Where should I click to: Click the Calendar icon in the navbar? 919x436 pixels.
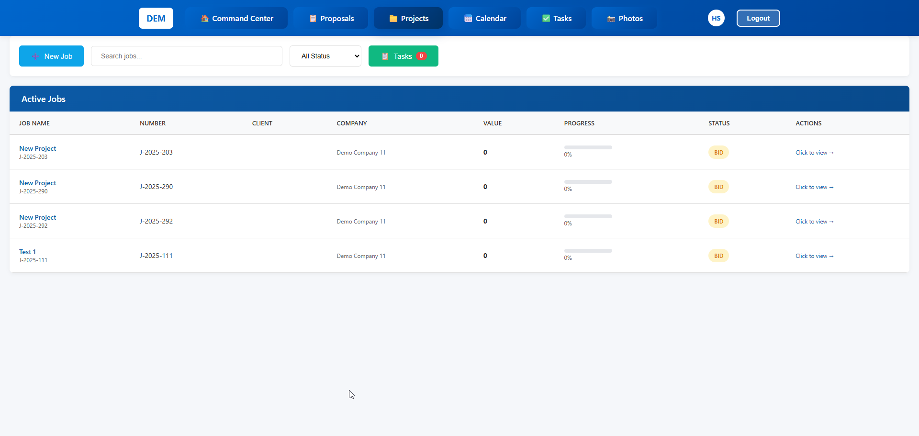click(x=467, y=18)
